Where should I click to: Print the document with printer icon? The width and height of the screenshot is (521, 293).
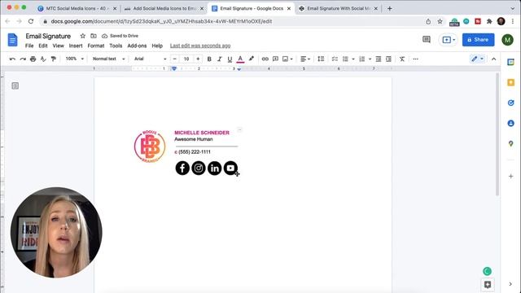[x=33, y=59]
